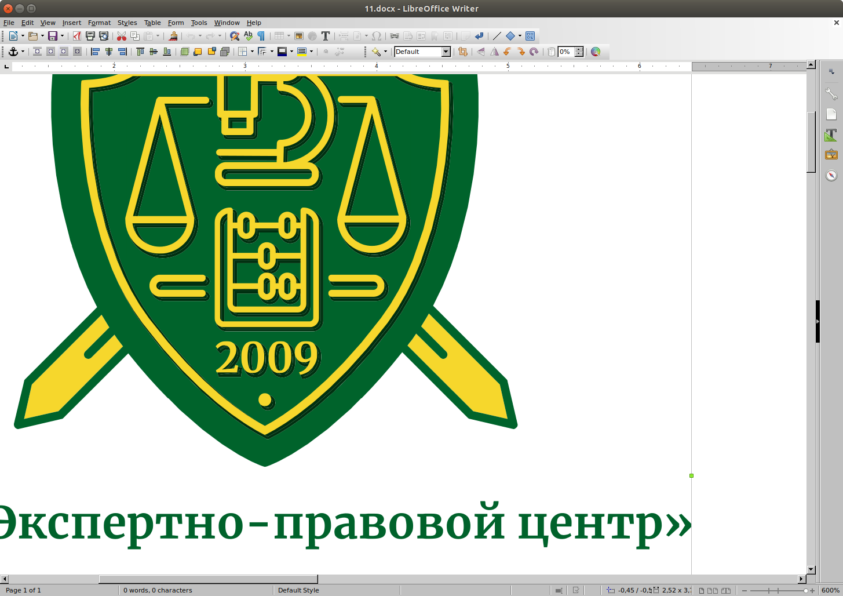Open sidebar Properties (wrench icon)
Screen dimensions: 843x596
pos(831,94)
